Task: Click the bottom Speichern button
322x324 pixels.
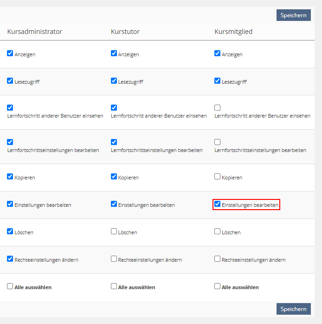Action: (x=293, y=309)
